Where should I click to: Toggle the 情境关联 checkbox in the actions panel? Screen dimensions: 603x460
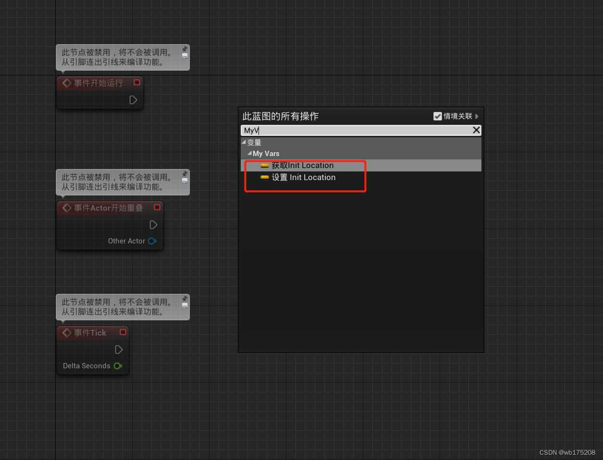(438, 116)
